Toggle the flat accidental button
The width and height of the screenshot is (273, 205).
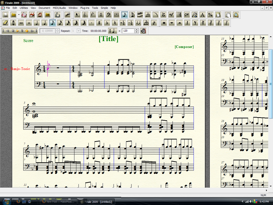pos(107,23)
